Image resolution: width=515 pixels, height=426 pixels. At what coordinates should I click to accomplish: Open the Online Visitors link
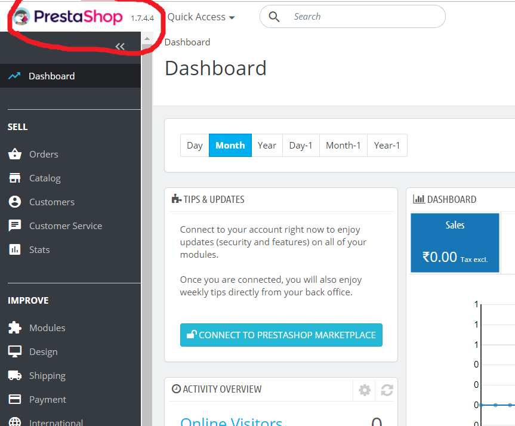(x=231, y=422)
